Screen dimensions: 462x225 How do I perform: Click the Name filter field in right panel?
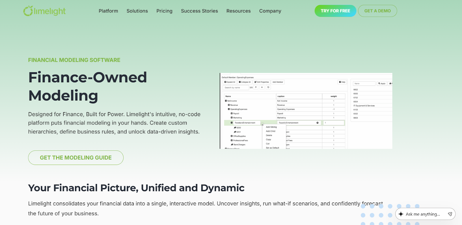click(x=364, y=83)
